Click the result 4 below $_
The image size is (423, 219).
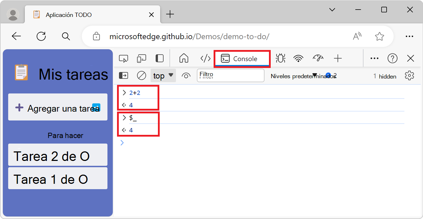tap(131, 130)
